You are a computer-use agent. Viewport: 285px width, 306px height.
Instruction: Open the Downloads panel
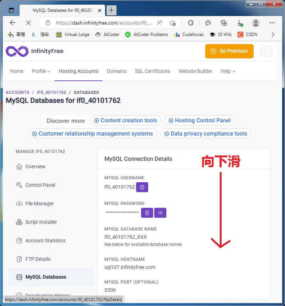click(x=240, y=23)
